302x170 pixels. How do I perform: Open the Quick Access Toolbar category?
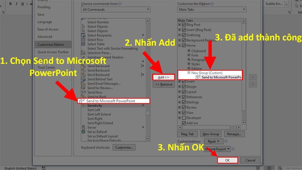(x=53, y=52)
